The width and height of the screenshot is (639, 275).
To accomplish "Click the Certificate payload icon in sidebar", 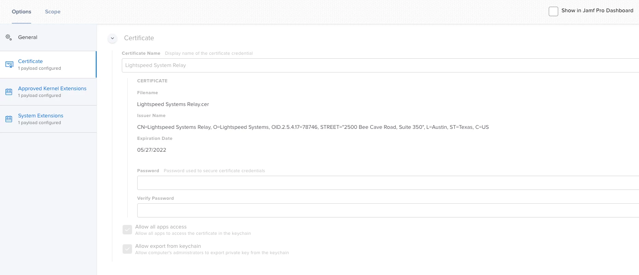I will click(x=9, y=65).
